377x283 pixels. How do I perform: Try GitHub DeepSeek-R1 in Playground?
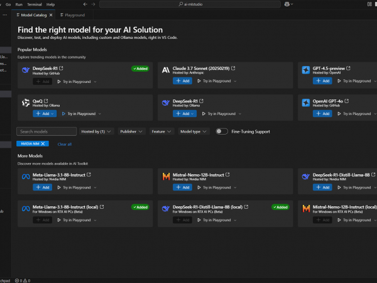coord(74,82)
